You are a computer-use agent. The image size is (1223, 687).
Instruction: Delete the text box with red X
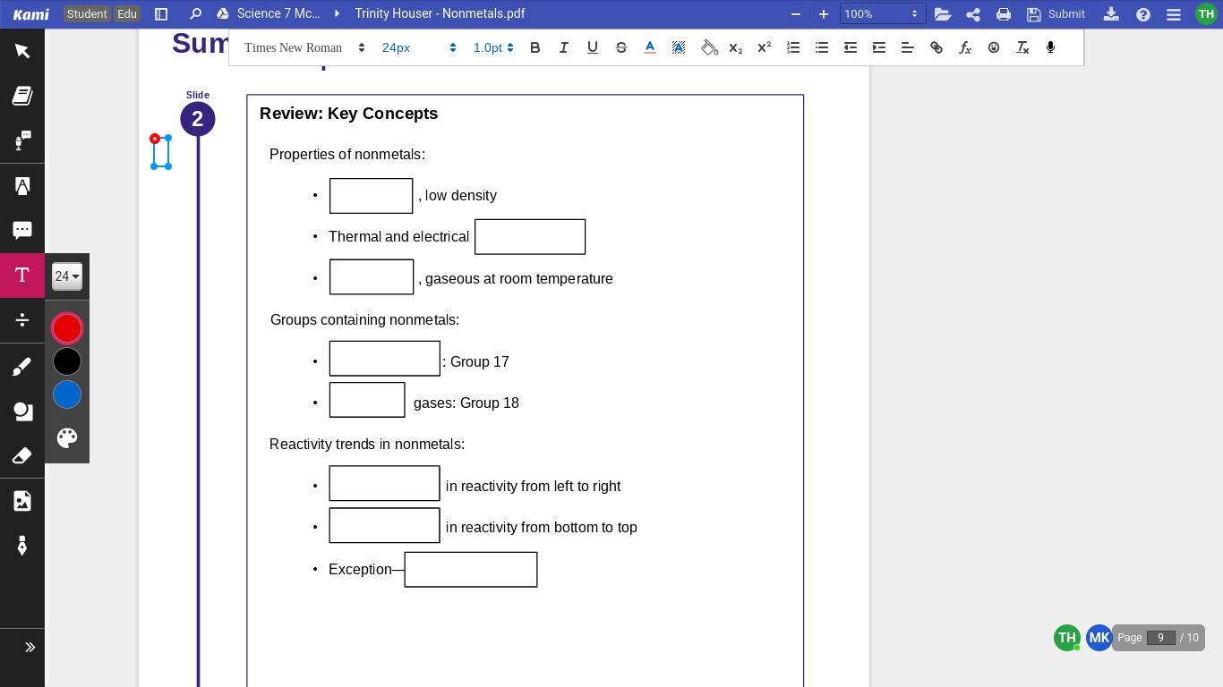click(155, 139)
